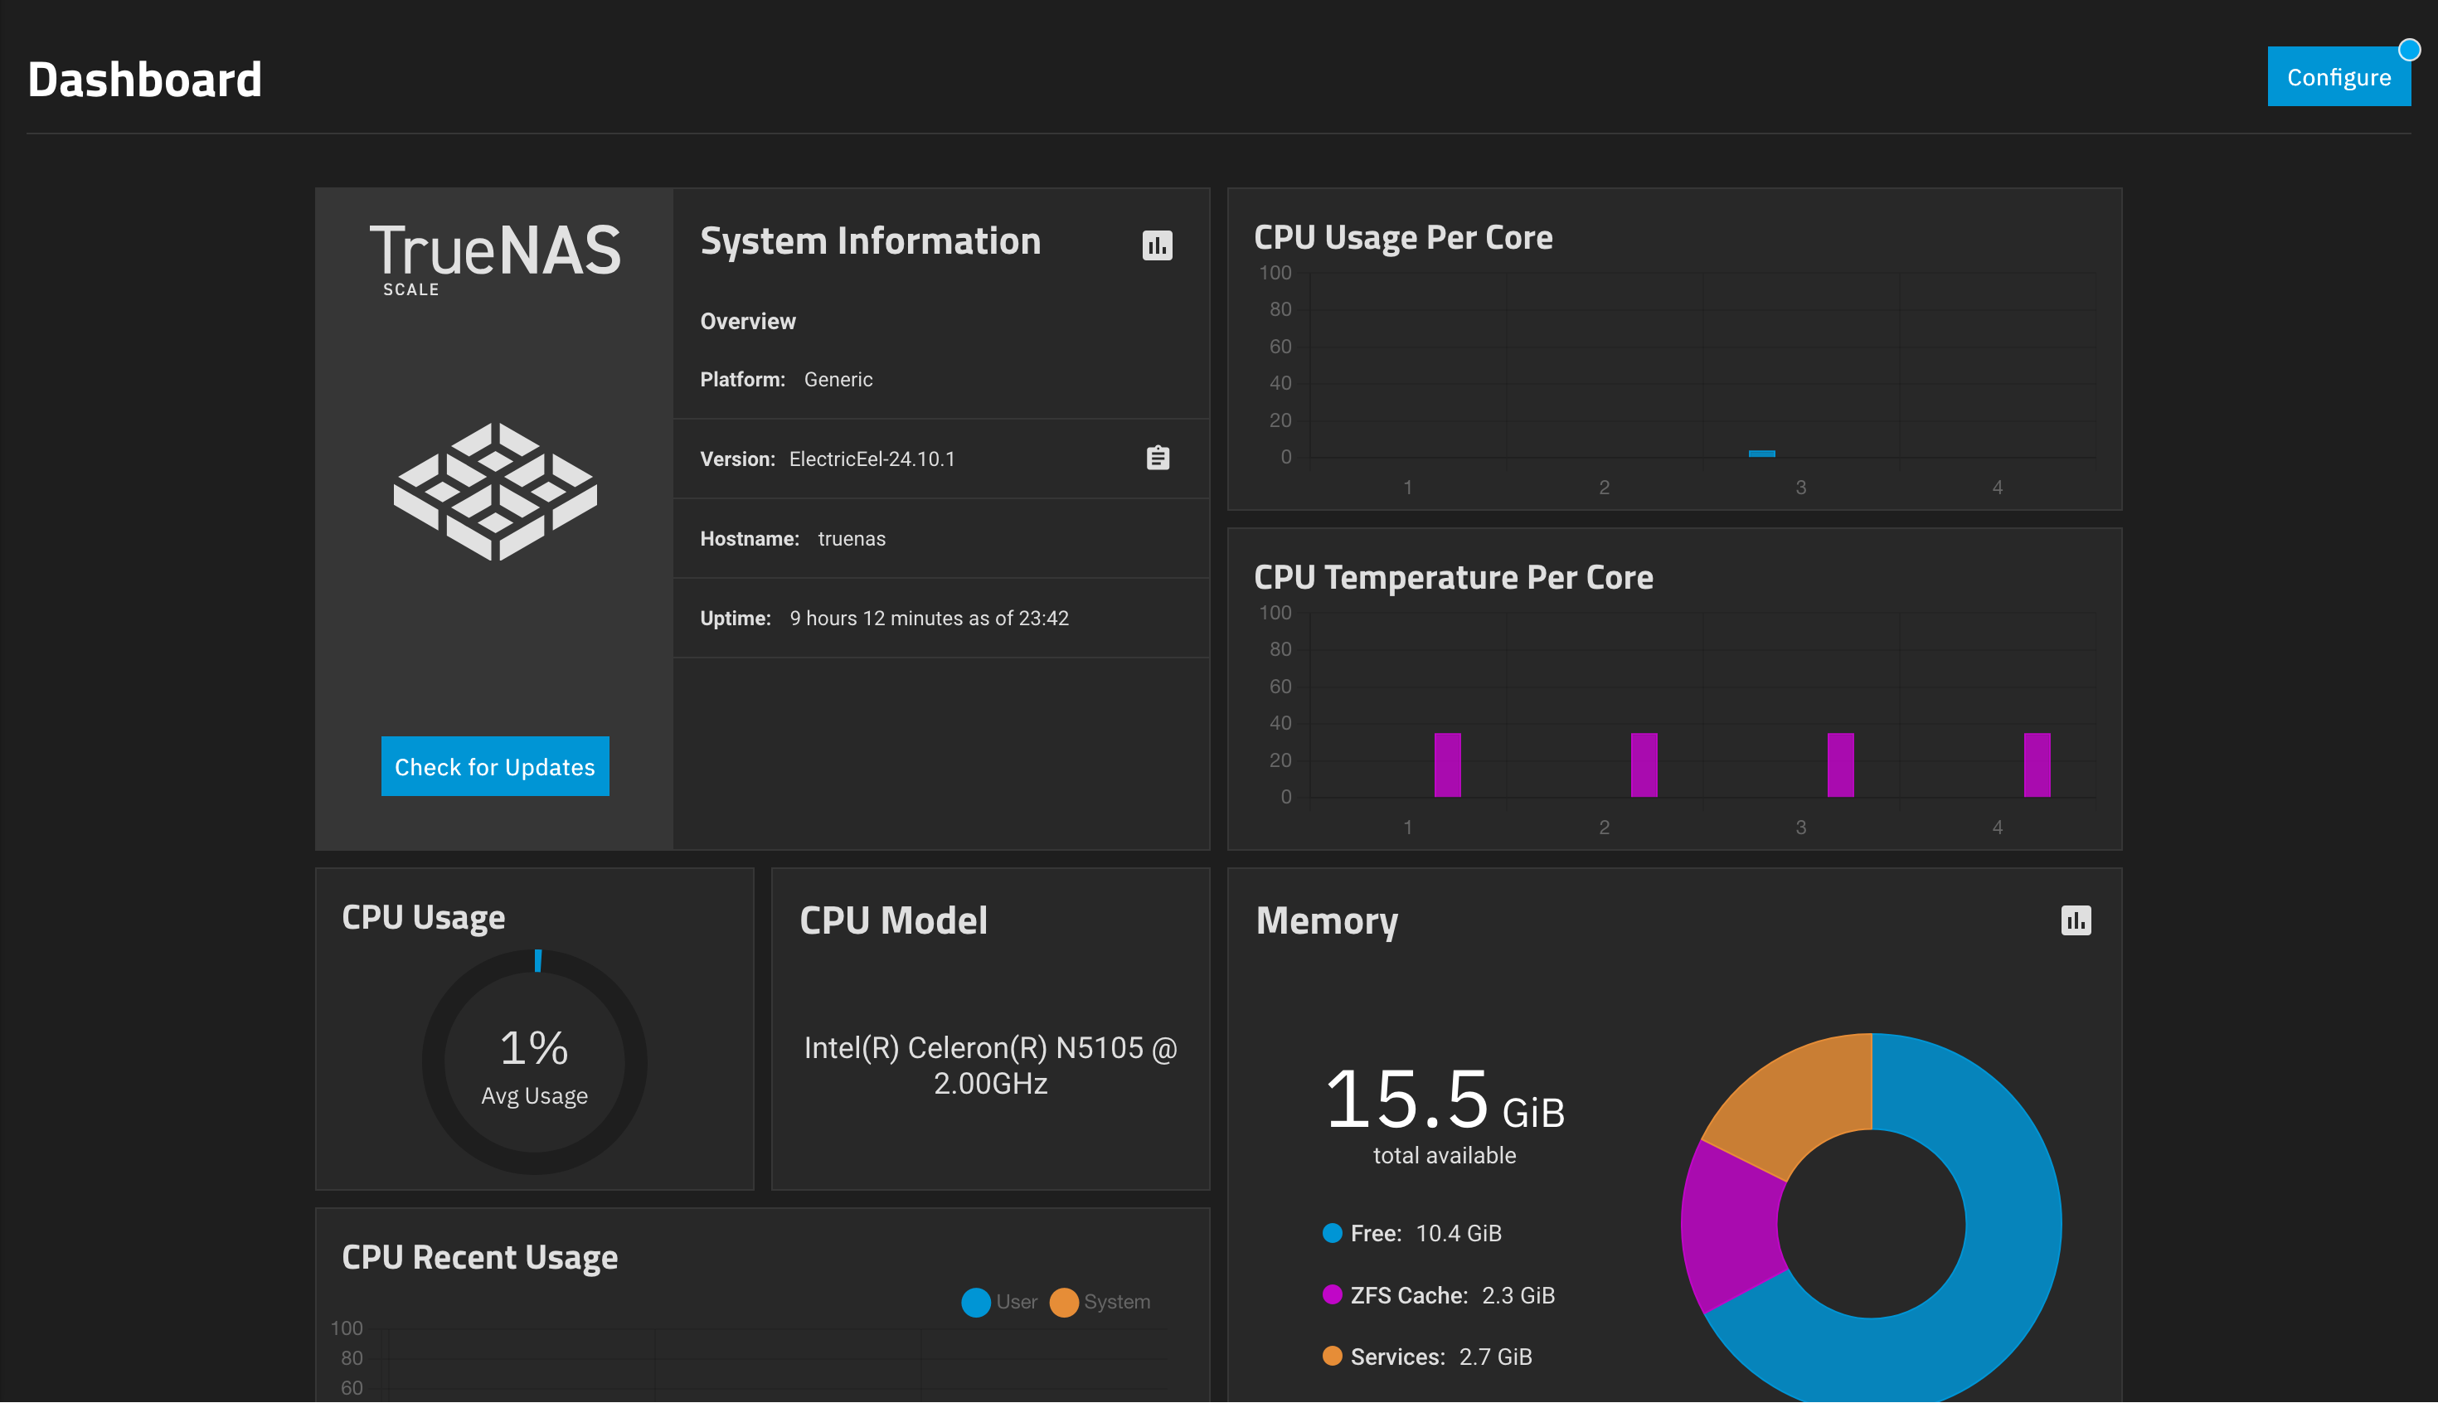Click core 1 temperature bar
The height and width of the screenshot is (1403, 2438).
(1447, 765)
